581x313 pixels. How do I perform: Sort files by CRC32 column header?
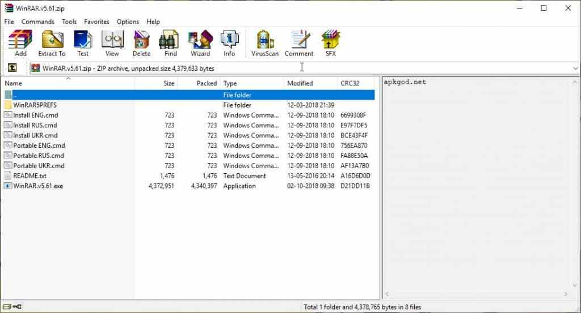356,83
